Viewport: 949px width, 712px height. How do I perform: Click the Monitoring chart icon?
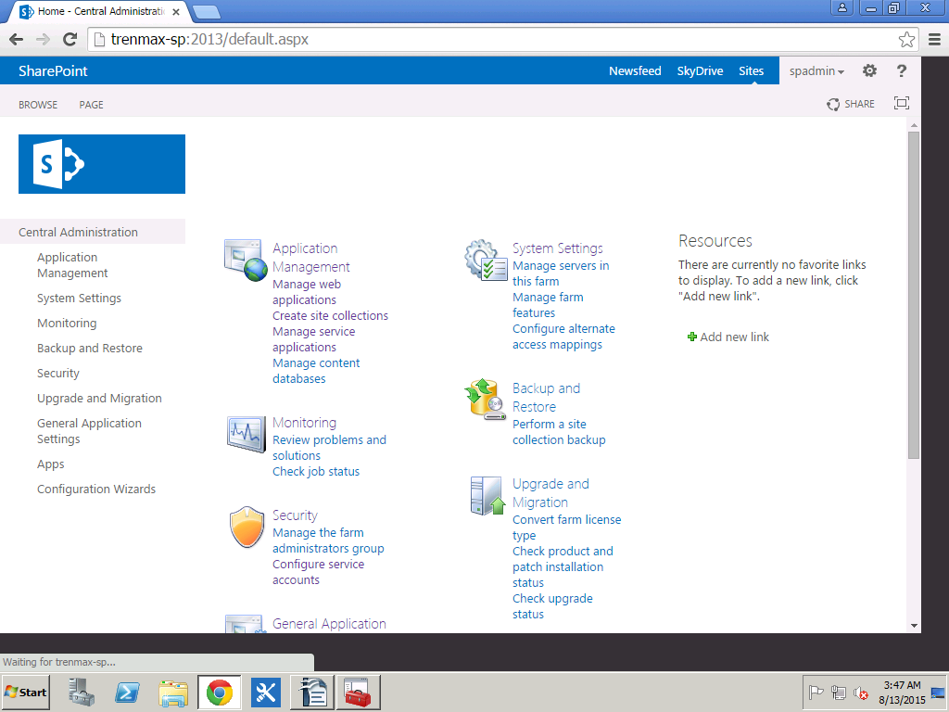pos(246,434)
